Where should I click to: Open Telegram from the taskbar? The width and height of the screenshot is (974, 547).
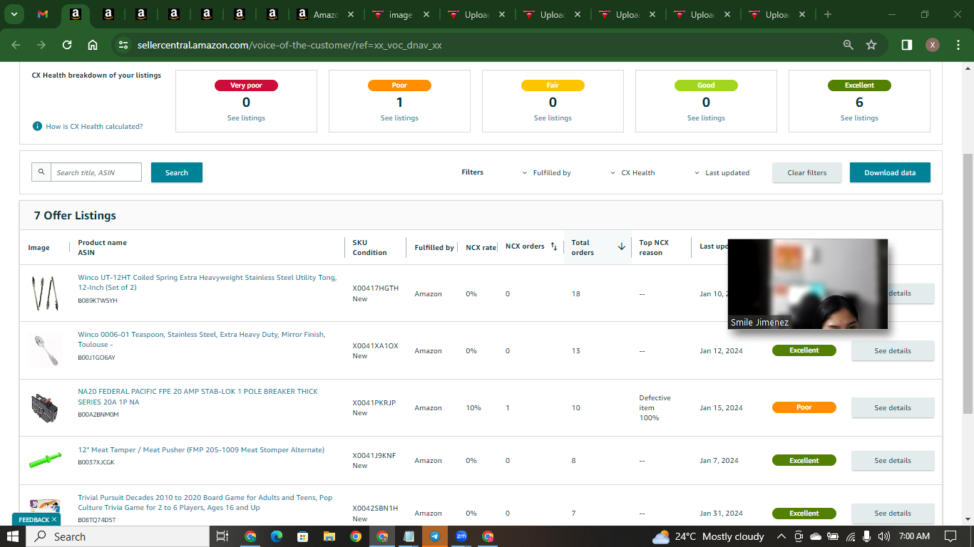tap(435, 536)
